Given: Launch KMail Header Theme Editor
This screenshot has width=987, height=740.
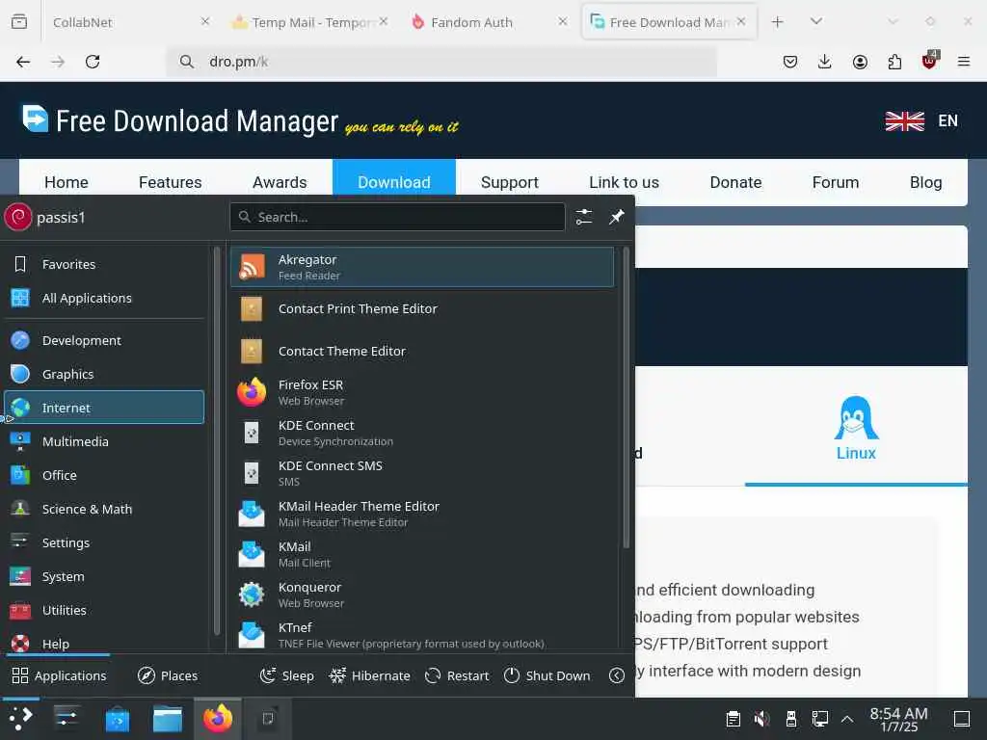Looking at the screenshot, I should coord(422,514).
